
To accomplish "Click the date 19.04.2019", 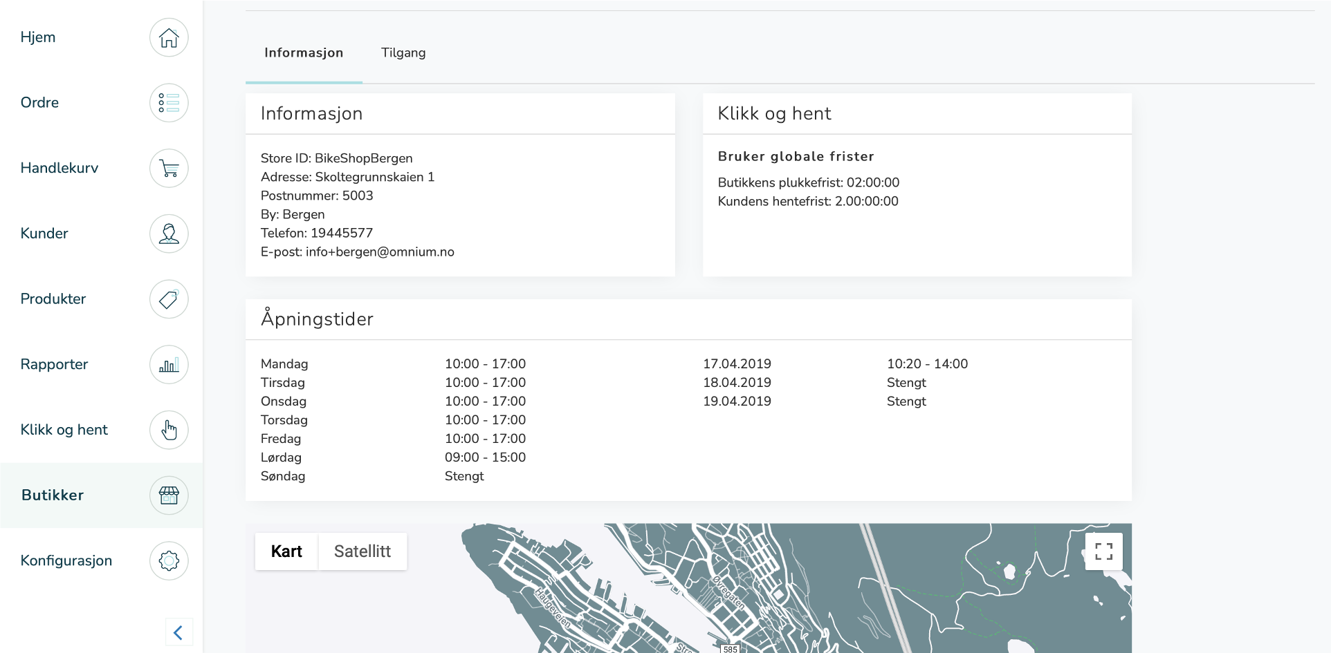I will 737,401.
